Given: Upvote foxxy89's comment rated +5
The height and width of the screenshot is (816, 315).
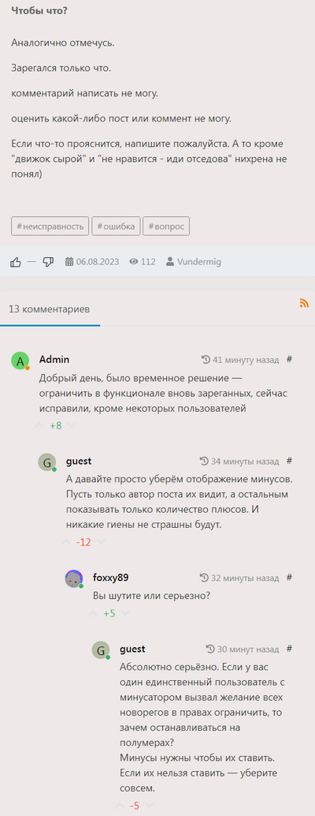Looking at the screenshot, I should click(x=93, y=613).
